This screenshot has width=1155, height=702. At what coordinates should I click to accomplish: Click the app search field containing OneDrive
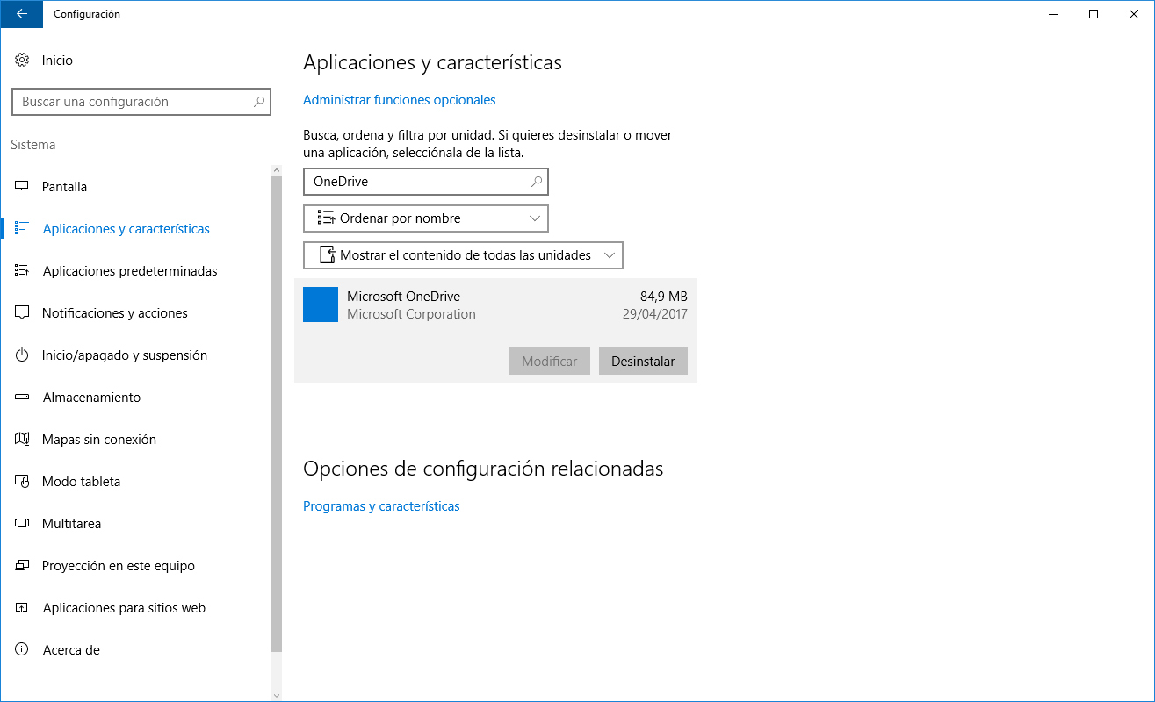[x=426, y=182]
